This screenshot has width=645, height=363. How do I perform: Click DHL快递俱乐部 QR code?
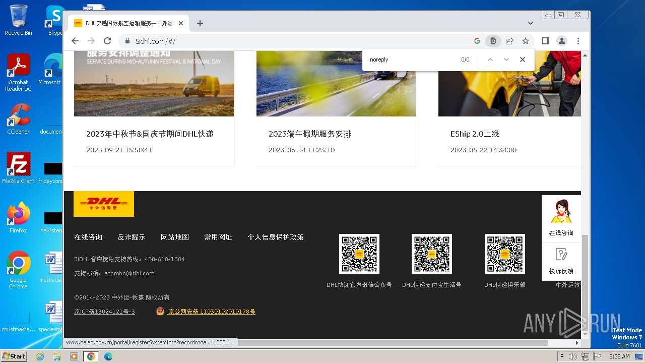pos(505,254)
